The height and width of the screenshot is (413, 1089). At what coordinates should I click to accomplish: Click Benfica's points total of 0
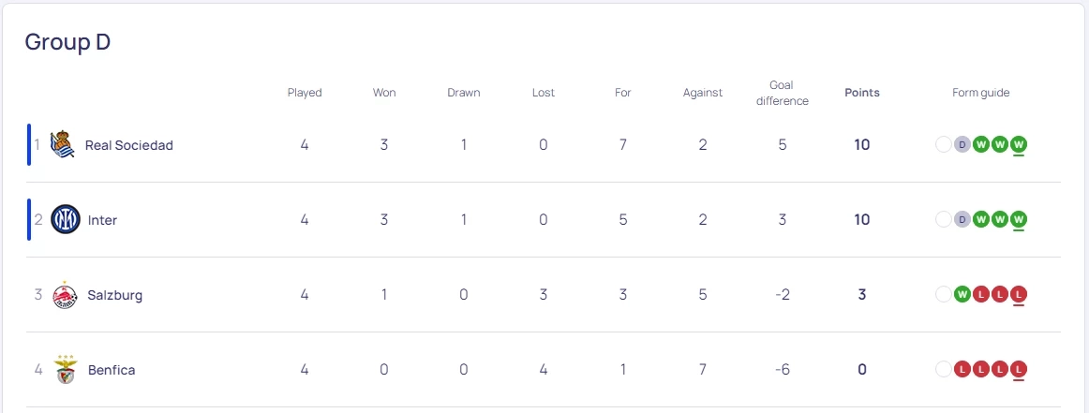coord(862,369)
